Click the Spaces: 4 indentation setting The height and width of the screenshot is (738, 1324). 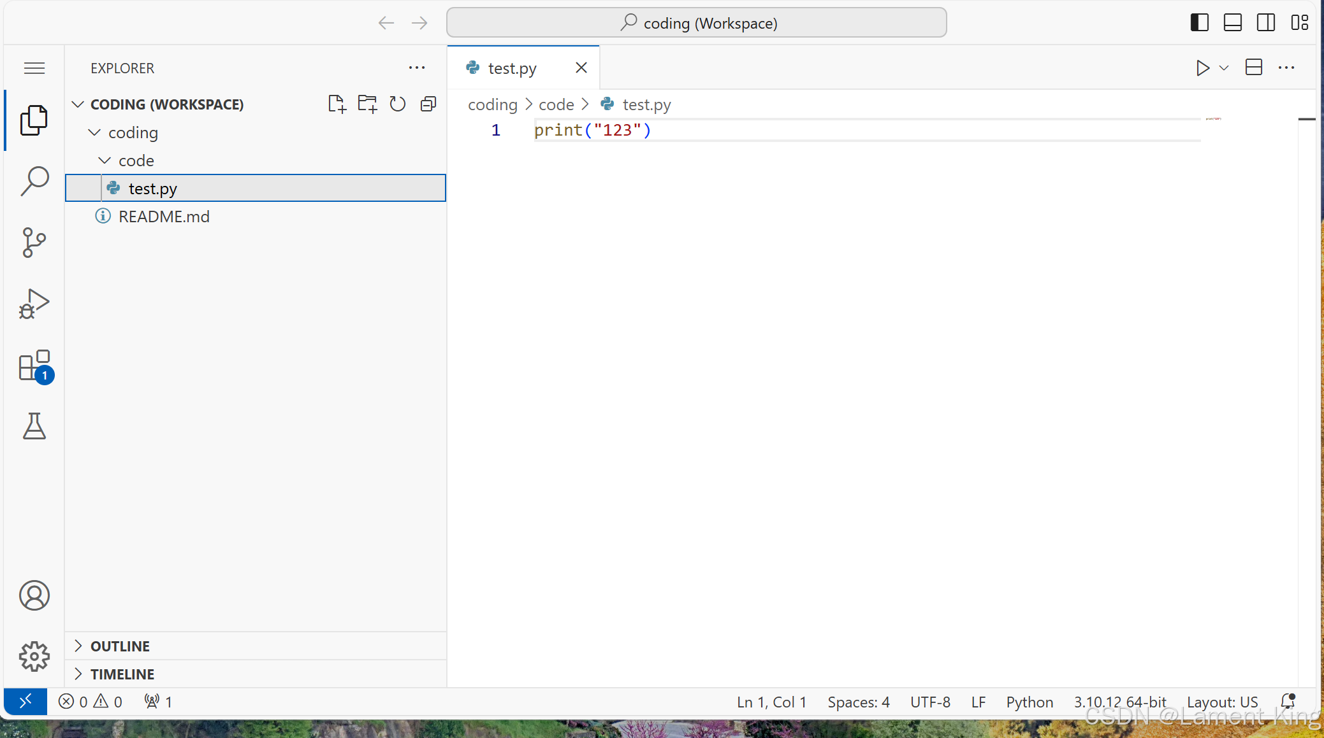pos(858,702)
